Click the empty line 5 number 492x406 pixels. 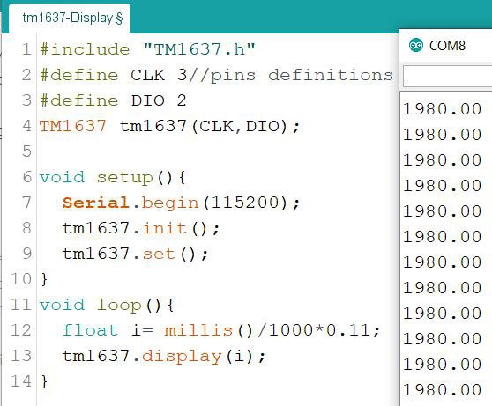point(27,151)
